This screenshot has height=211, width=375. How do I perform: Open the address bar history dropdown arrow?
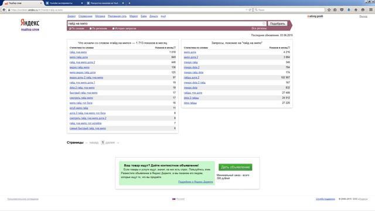246,10
